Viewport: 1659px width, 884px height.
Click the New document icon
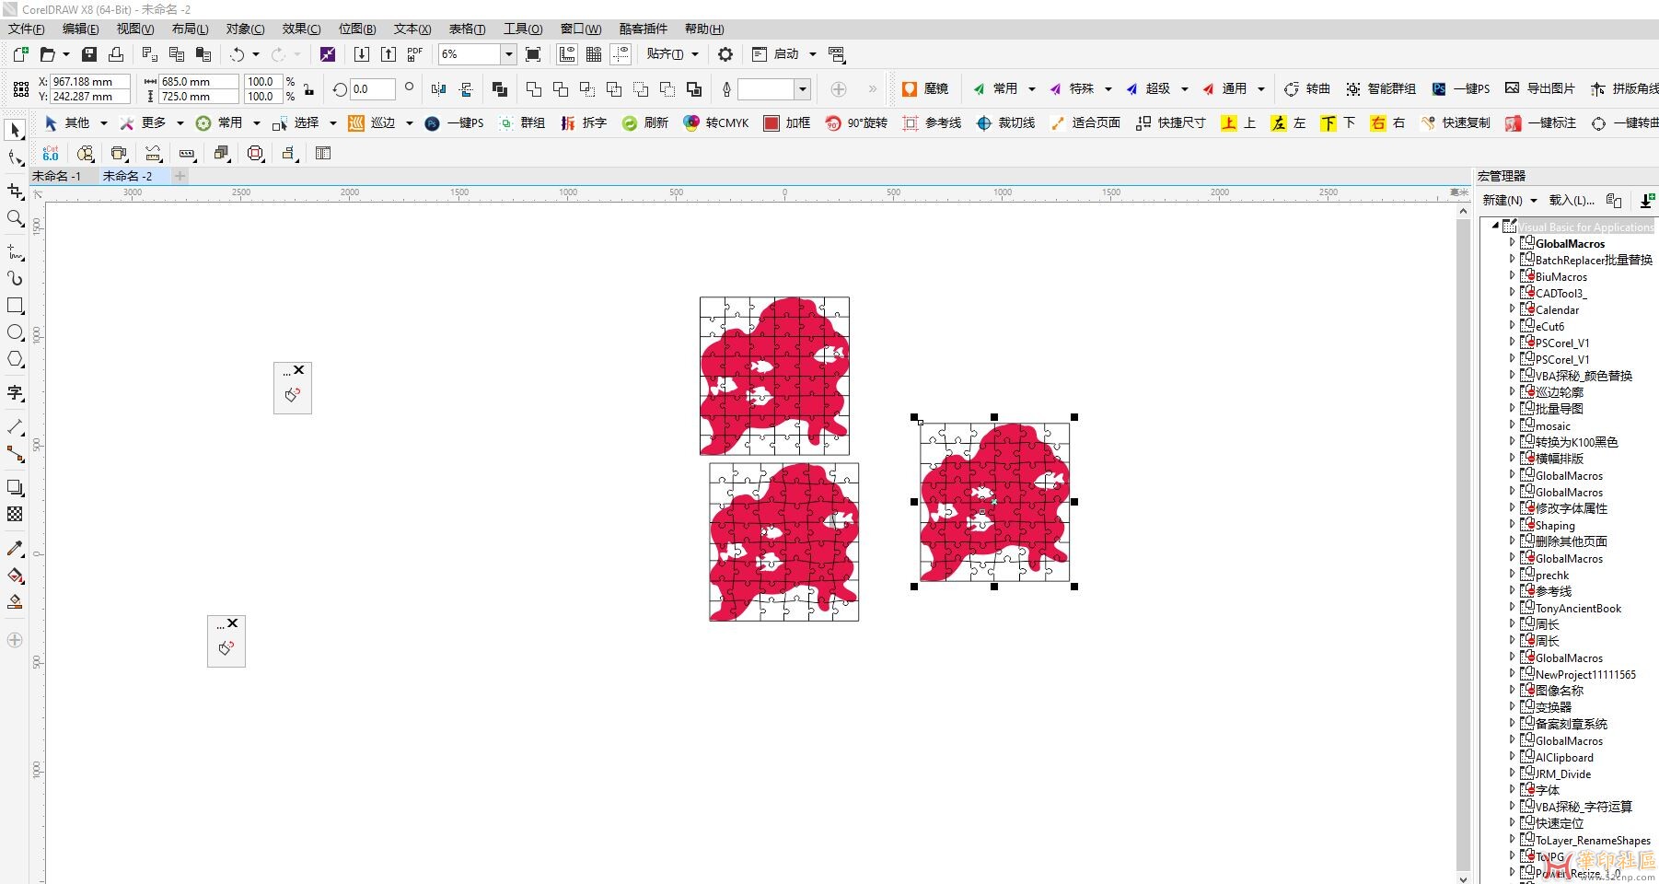coord(20,54)
